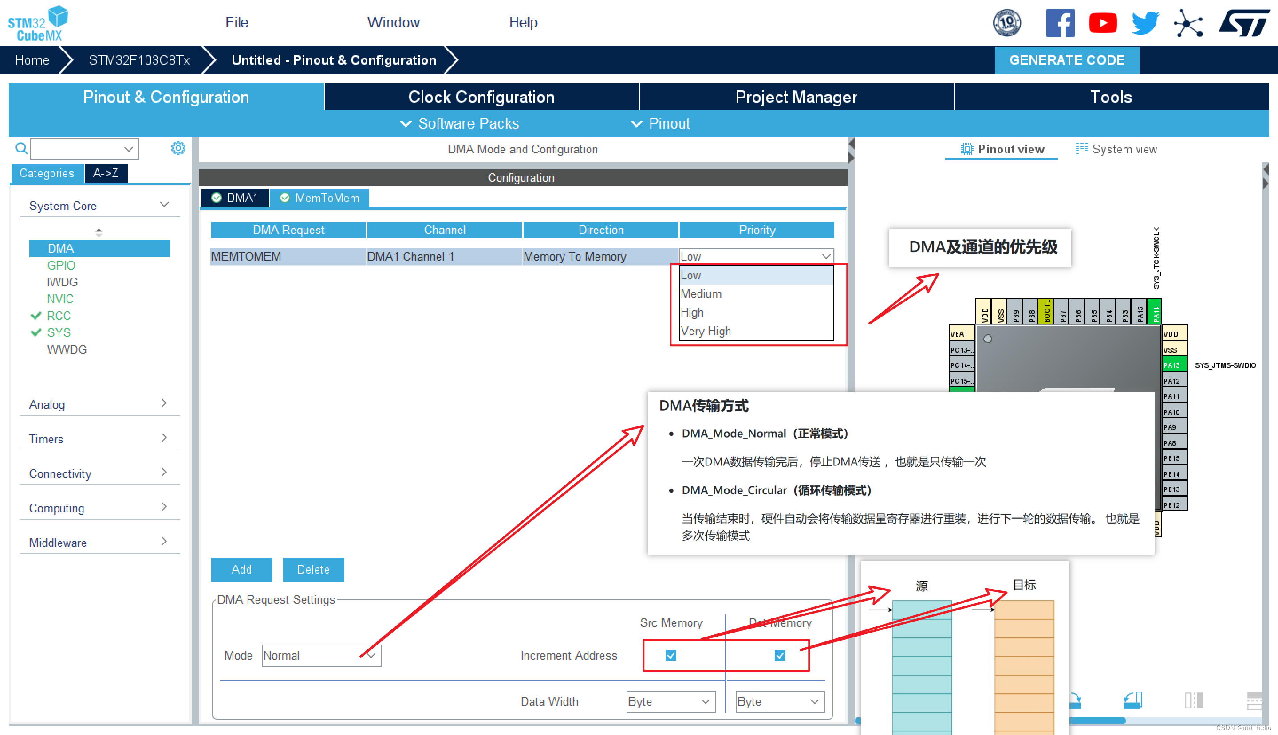Image resolution: width=1278 pixels, height=735 pixels.
Task: Click the search magnifier icon
Action: [x=21, y=149]
